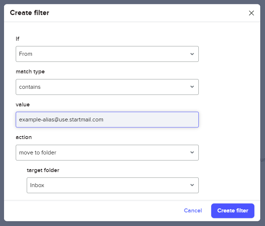Open the 'move to folder' action dropdown
The width and height of the screenshot is (265, 226).
tap(107, 153)
